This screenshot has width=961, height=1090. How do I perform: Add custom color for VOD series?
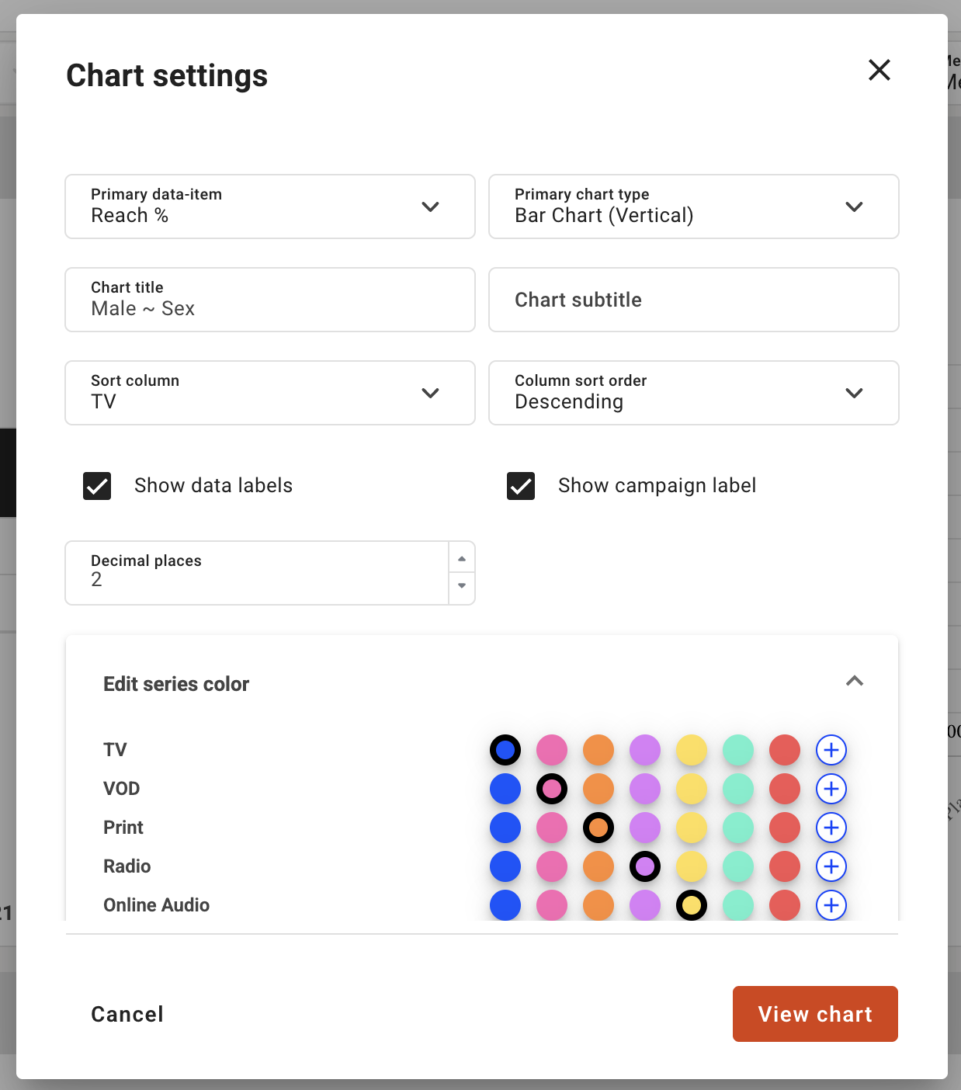point(831,789)
